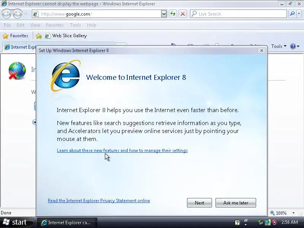Screen dimensions: 304x228
Task: Open the Favorites menu in menu bar
Action: click(x=55, y=25)
